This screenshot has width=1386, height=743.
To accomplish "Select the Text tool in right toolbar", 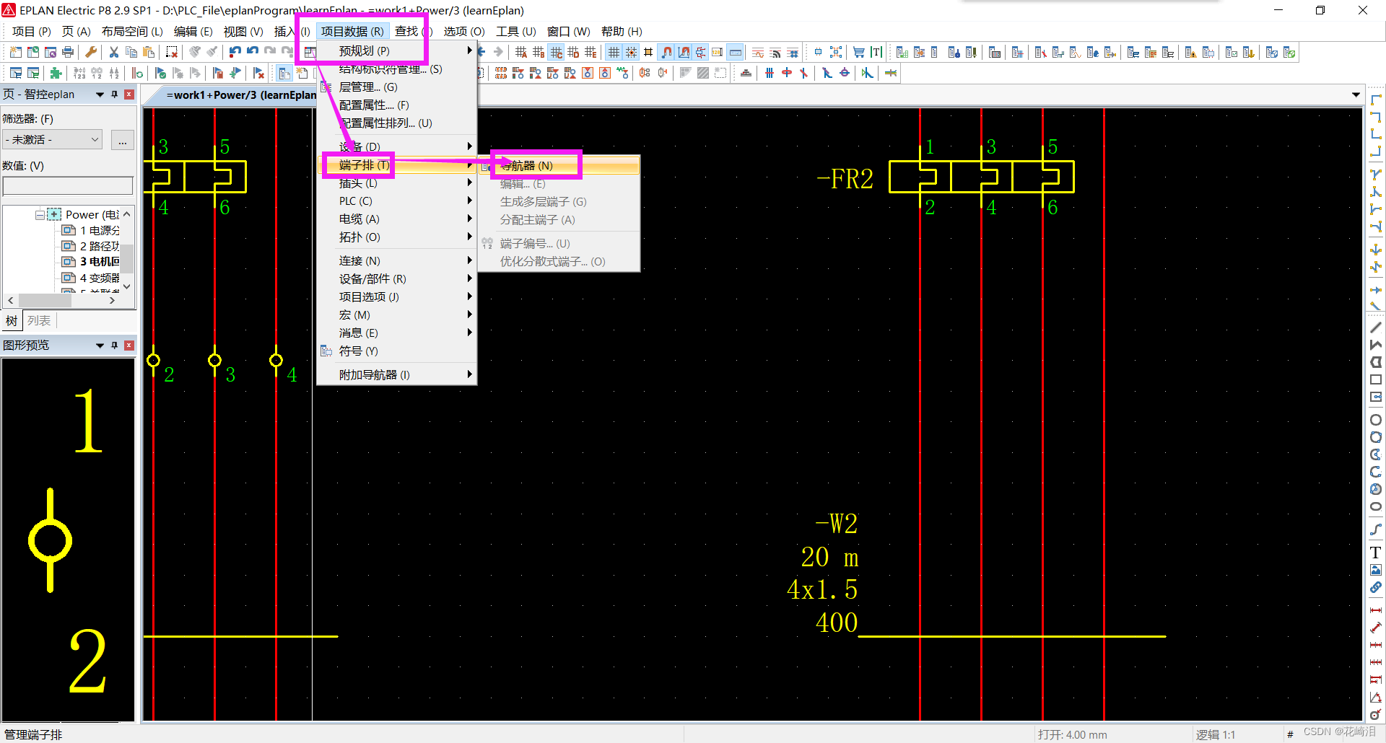I will (1376, 553).
